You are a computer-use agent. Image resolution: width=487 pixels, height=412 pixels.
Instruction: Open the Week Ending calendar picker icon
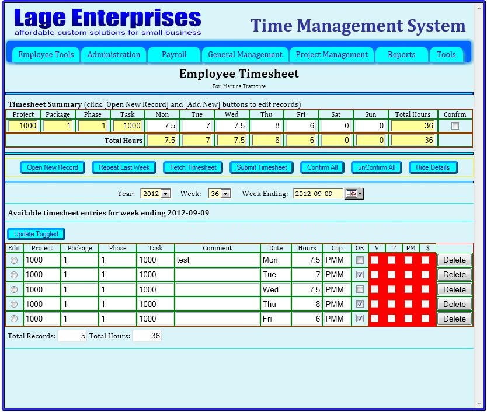click(351, 193)
